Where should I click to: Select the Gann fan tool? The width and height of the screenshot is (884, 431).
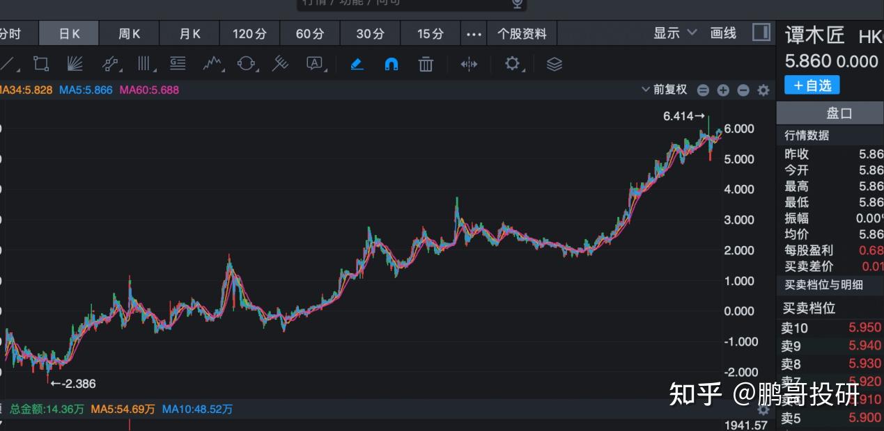coord(75,63)
